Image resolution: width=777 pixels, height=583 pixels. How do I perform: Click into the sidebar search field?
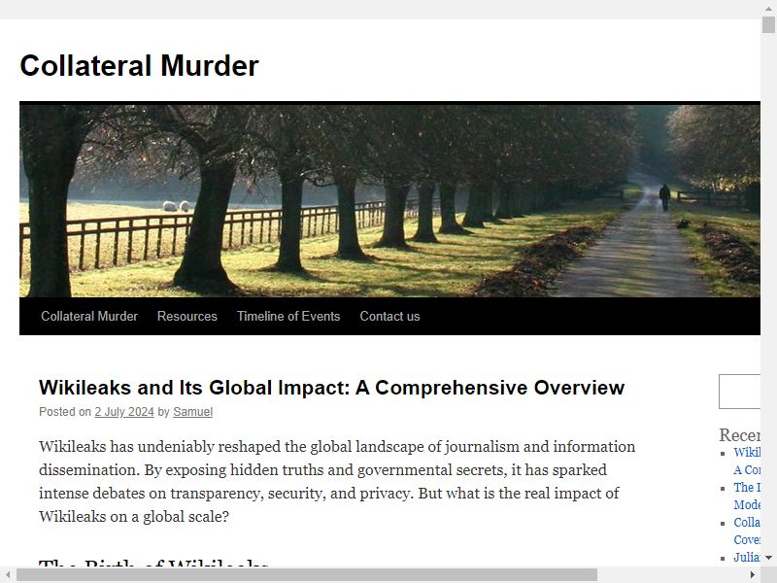(x=739, y=392)
